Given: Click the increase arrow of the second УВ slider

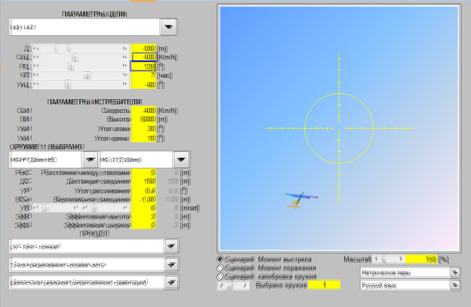Looking at the screenshot, I should [x=126, y=207].
